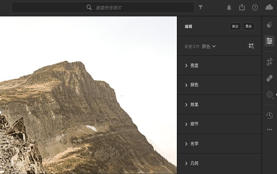The width and height of the screenshot is (277, 174).
Task: Expand the 几何 panel section
Action: point(219,163)
